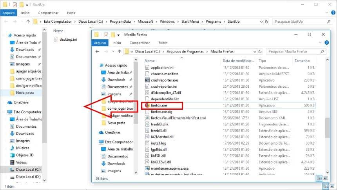337x190 pixels.
Task: Expand the ribbon in Mozilla Firefox window
Action: (x=320, y=43)
